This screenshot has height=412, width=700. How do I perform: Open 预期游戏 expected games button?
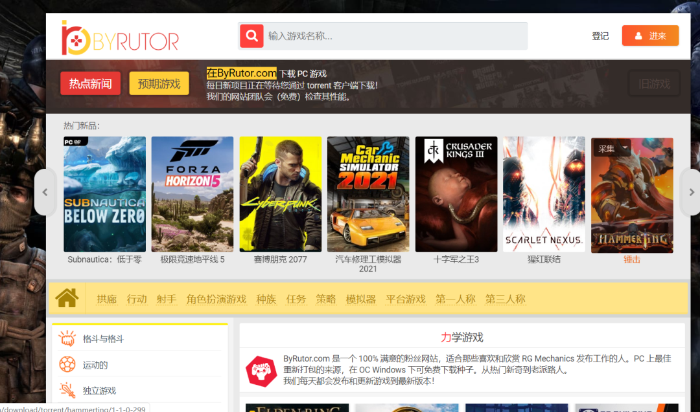point(159,83)
